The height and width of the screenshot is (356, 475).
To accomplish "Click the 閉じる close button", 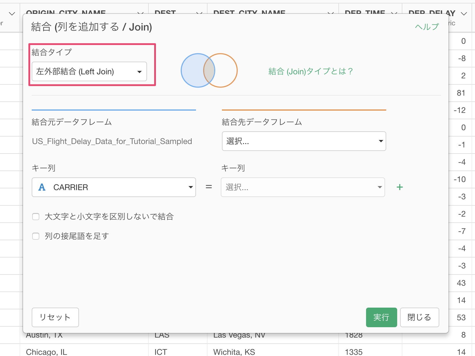I will pyautogui.click(x=419, y=317).
